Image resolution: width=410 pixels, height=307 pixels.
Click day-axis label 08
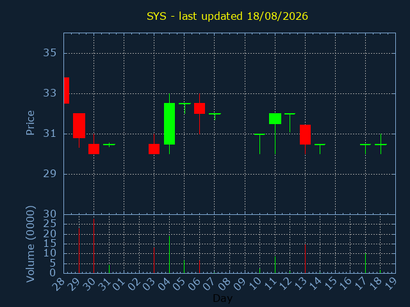click(224, 284)
